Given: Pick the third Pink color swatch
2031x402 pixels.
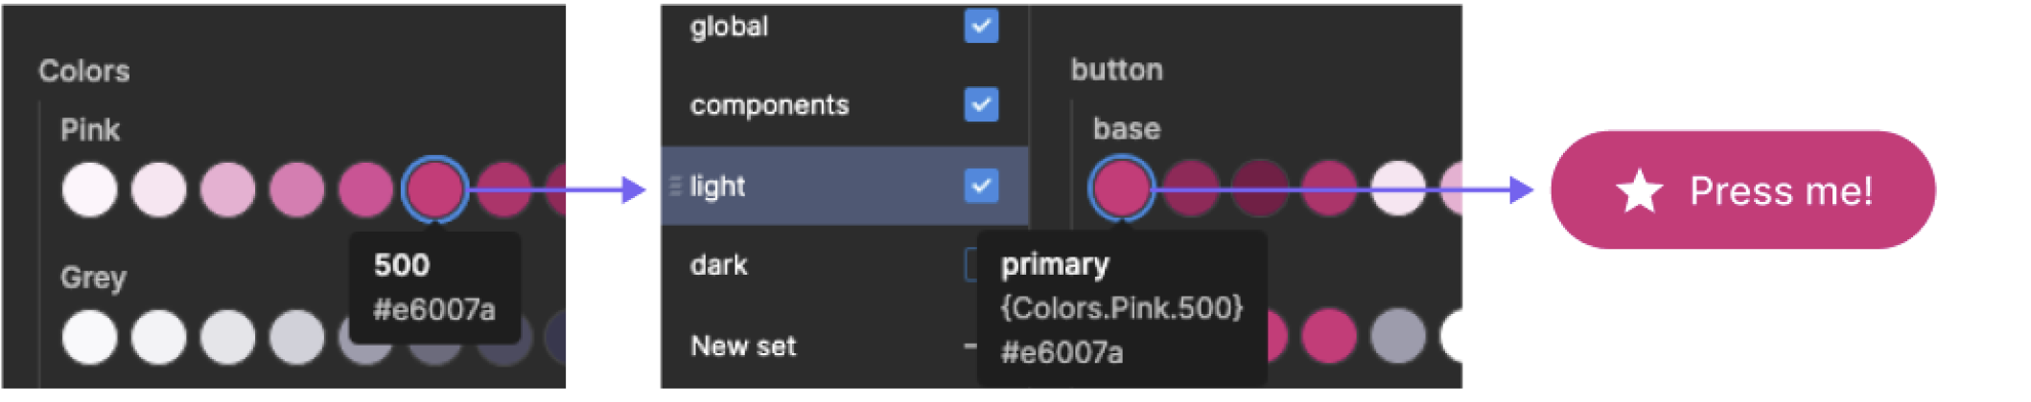Looking at the screenshot, I should [x=228, y=189].
